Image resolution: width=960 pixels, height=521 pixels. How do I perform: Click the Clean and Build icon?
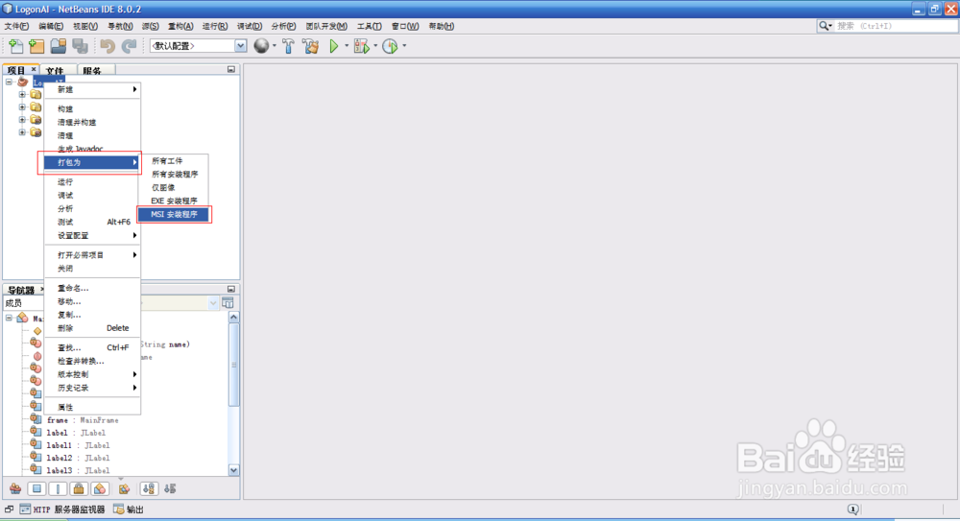310,46
